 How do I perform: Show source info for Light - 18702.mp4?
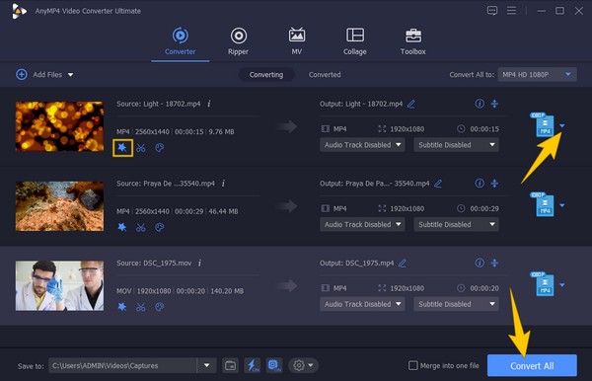pyautogui.click(x=209, y=104)
